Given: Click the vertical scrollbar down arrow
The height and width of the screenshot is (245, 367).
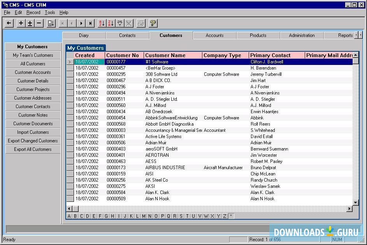Looking at the screenshot, I should 355,202.
